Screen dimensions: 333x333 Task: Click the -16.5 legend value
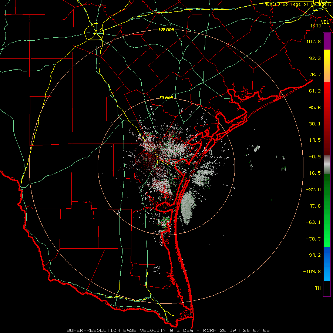click(313, 173)
